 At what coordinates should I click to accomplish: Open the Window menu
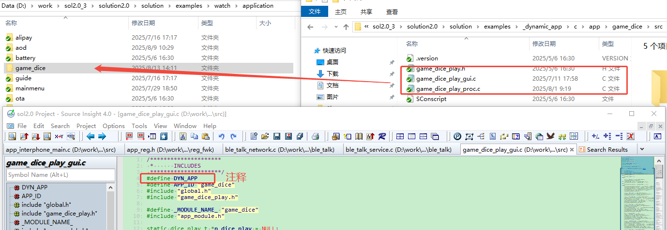click(185, 126)
